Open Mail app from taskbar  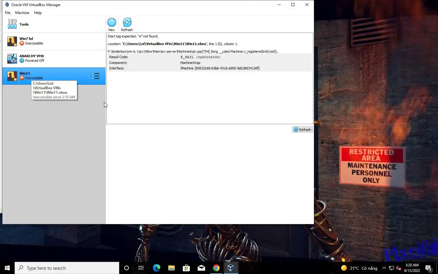[201, 268]
